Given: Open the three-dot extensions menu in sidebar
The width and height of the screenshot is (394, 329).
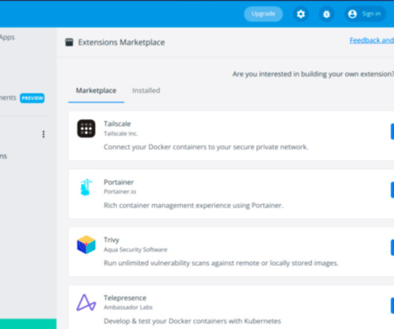Looking at the screenshot, I should pos(43,134).
